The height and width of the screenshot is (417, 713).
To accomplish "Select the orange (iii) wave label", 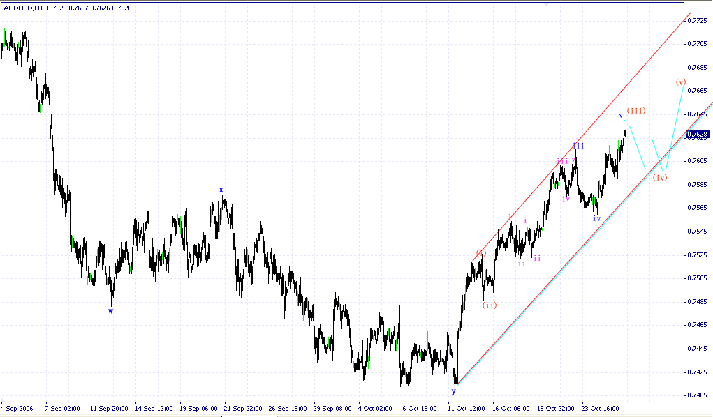I will point(636,110).
